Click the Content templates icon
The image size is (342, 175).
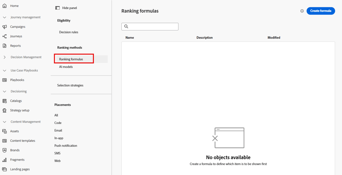[x=5, y=141]
